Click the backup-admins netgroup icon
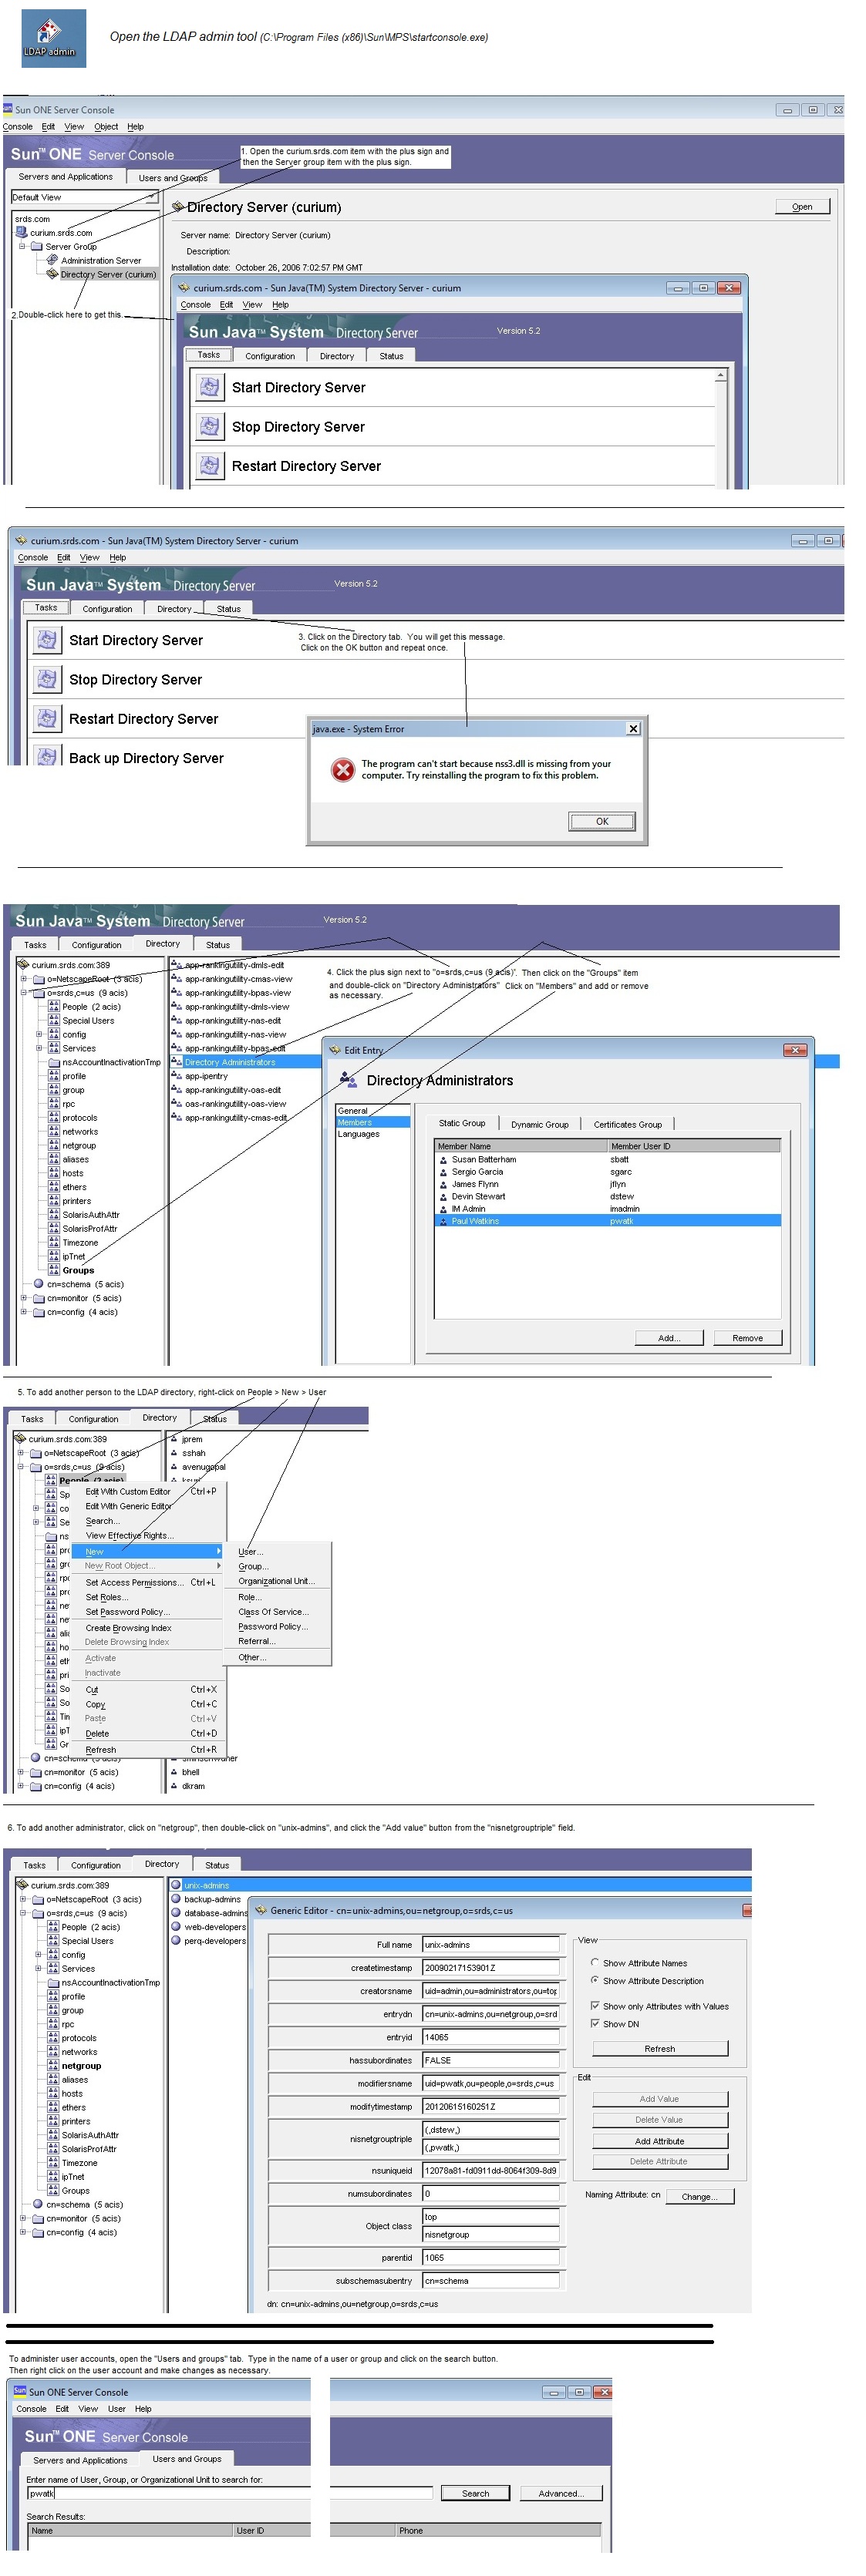This screenshot has height=2576, width=866. [x=176, y=1899]
